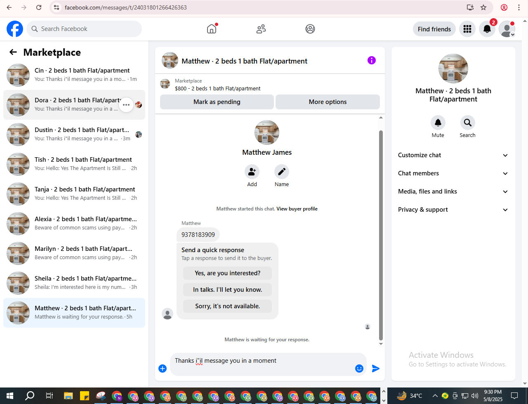The width and height of the screenshot is (528, 404).
Task: Open File Explorer from taskbar
Action: click(x=68, y=396)
